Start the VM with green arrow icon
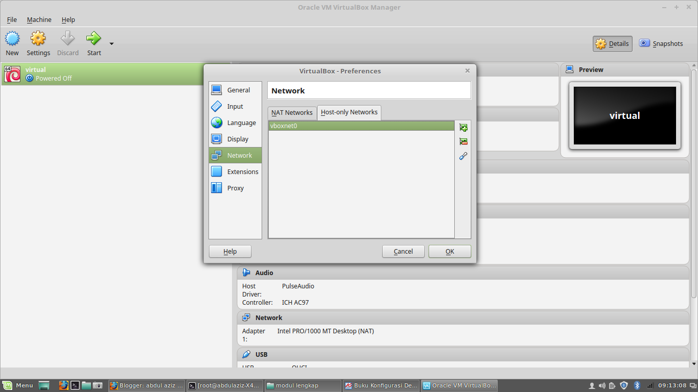The width and height of the screenshot is (698, 392). point(94,38)
